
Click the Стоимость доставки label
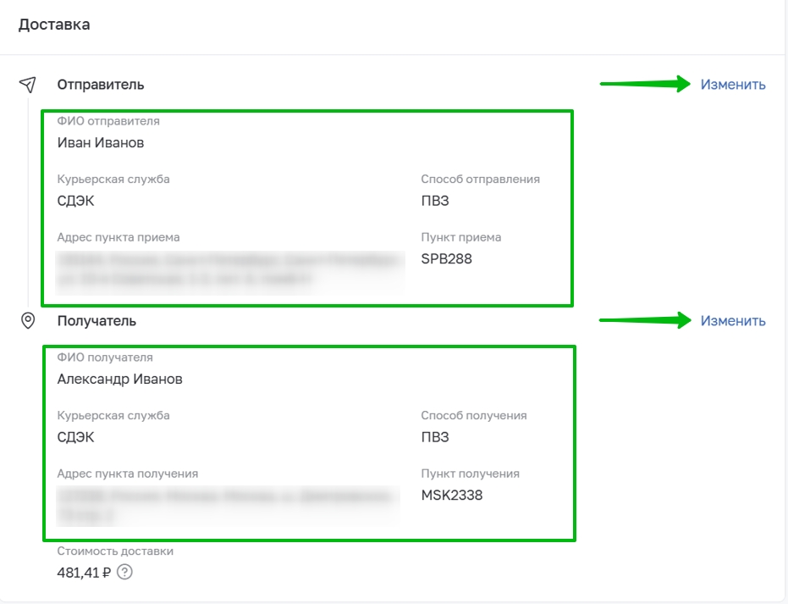[x=115, y=551]
